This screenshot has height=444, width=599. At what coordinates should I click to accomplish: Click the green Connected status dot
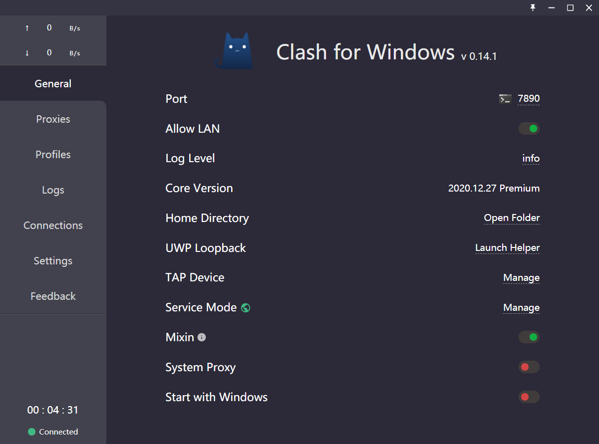[31, 432]
